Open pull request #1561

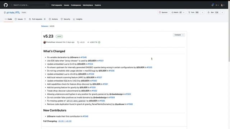[105, 84]
